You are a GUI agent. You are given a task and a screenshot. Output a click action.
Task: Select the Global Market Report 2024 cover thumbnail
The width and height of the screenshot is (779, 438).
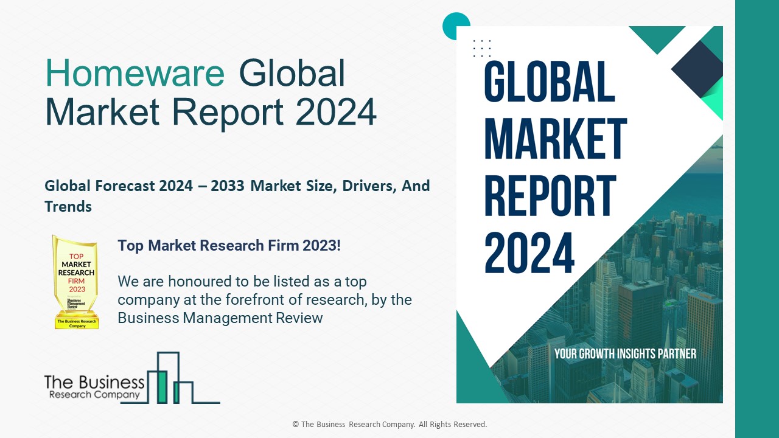(589, 214)
